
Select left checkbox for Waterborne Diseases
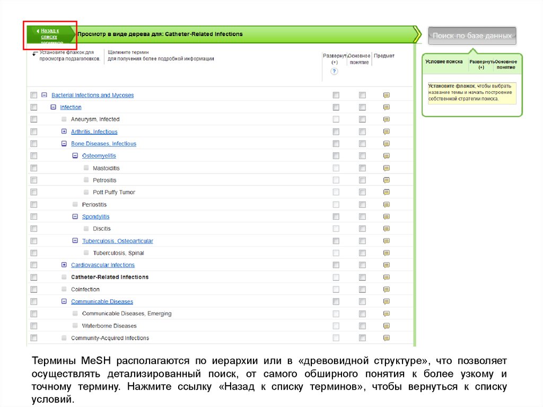click(34, 326)
